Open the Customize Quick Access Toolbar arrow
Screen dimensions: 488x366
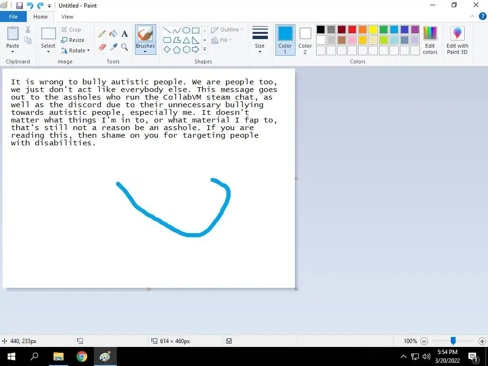(x=49, y=6)
